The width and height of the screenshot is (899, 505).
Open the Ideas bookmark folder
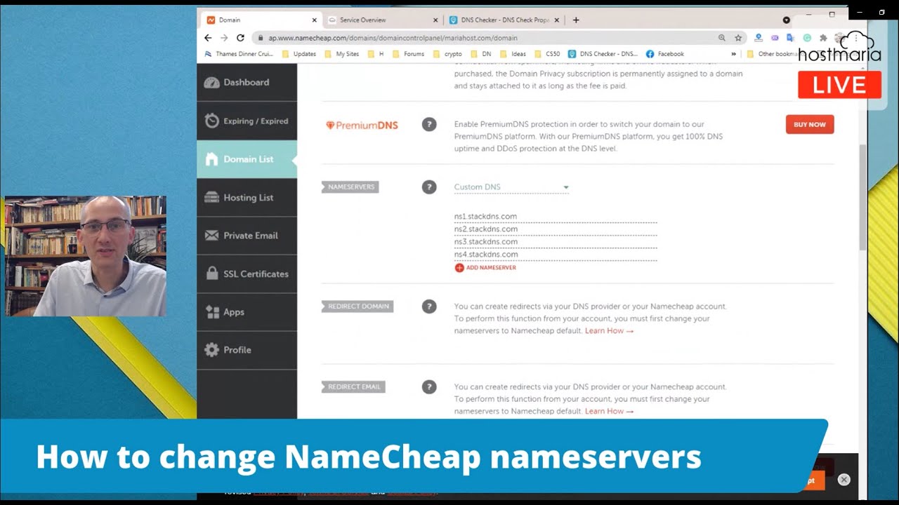point(513,54)
